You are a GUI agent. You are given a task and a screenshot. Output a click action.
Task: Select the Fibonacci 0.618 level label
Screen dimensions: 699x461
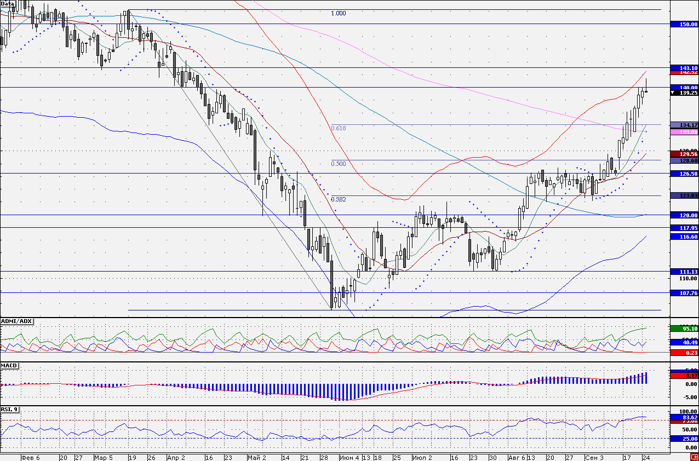(x=339, y=128)
